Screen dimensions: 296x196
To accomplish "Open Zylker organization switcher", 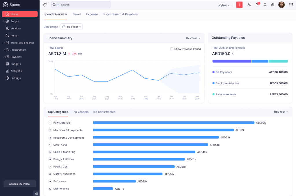I will [224, 5].
